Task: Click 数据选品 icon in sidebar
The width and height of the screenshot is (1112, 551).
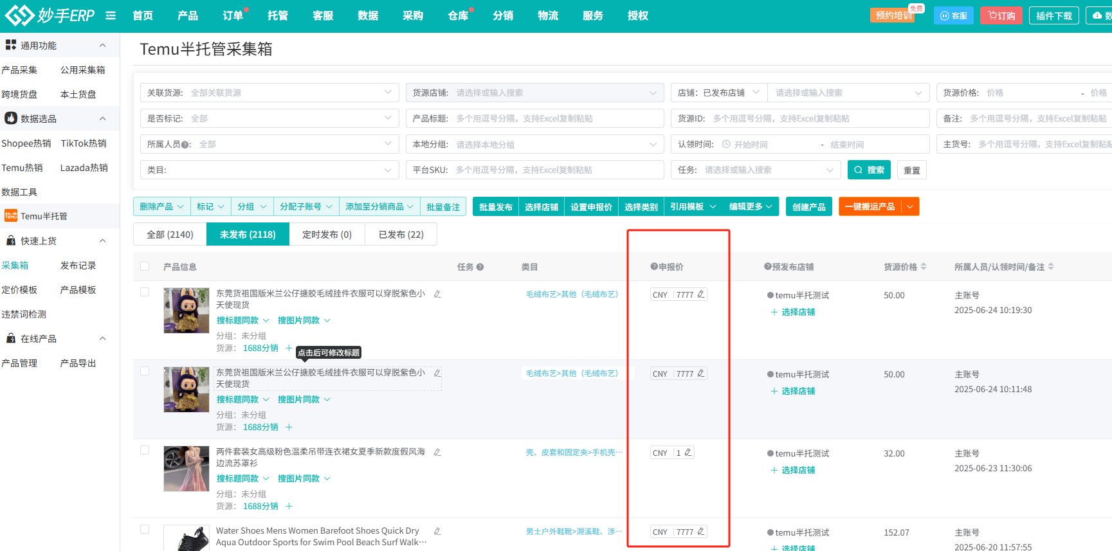Action: (x=11, y=118)
